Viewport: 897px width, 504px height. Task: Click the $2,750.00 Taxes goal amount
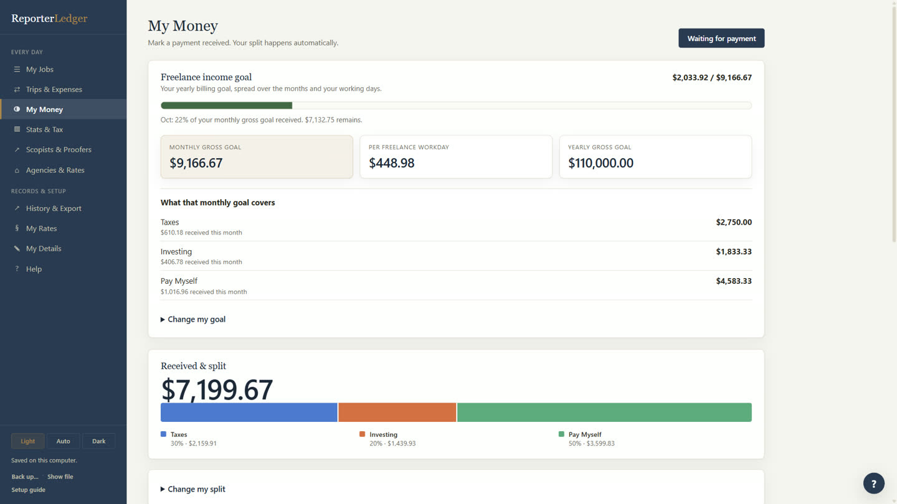click(734, 222)
